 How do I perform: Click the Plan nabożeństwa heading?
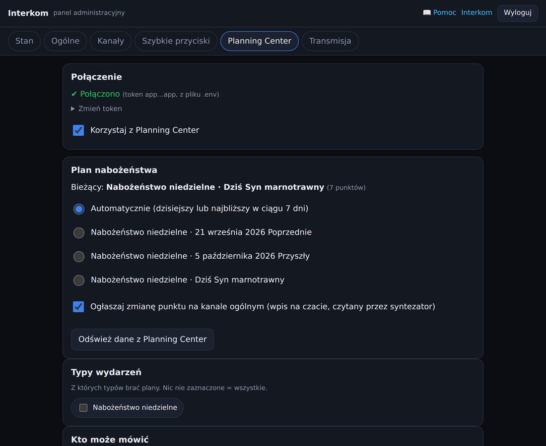(x=114, y=170)
